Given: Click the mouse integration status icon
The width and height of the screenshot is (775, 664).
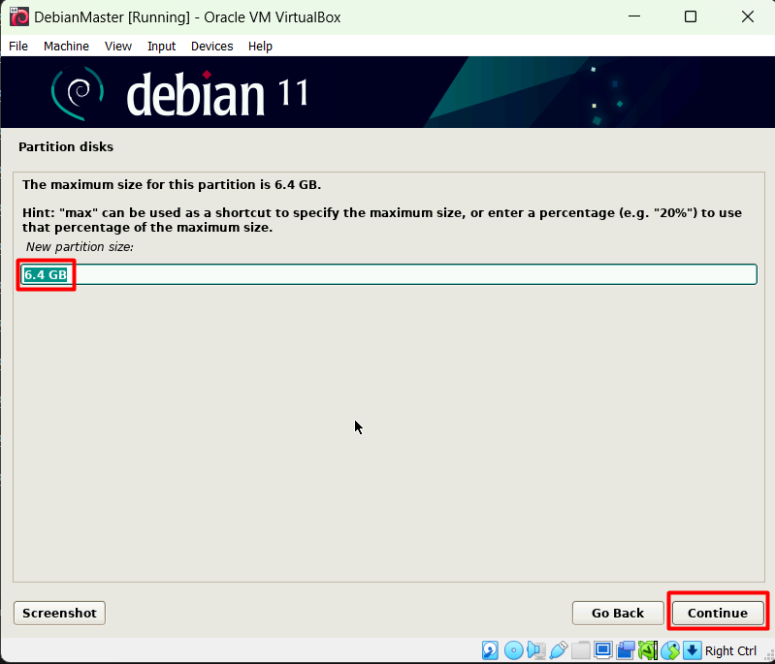Looking at the screenshot, I should [x=670, y=650].
